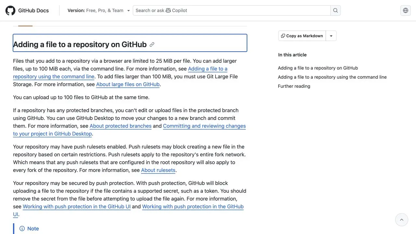The width and height of the screenshot is (416, 234).
Task: Click the Note info icon
Action: coord(22,228)
